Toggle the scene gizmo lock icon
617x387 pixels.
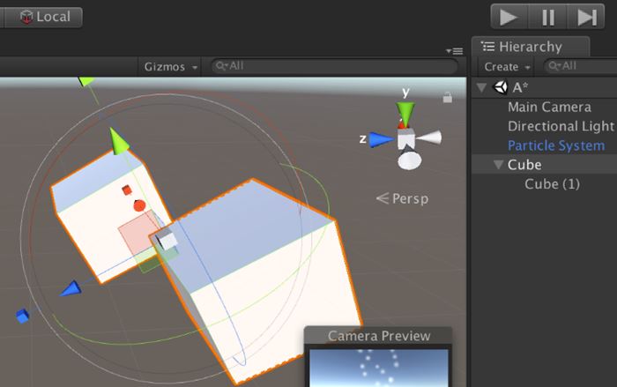[x=448, y=98]
